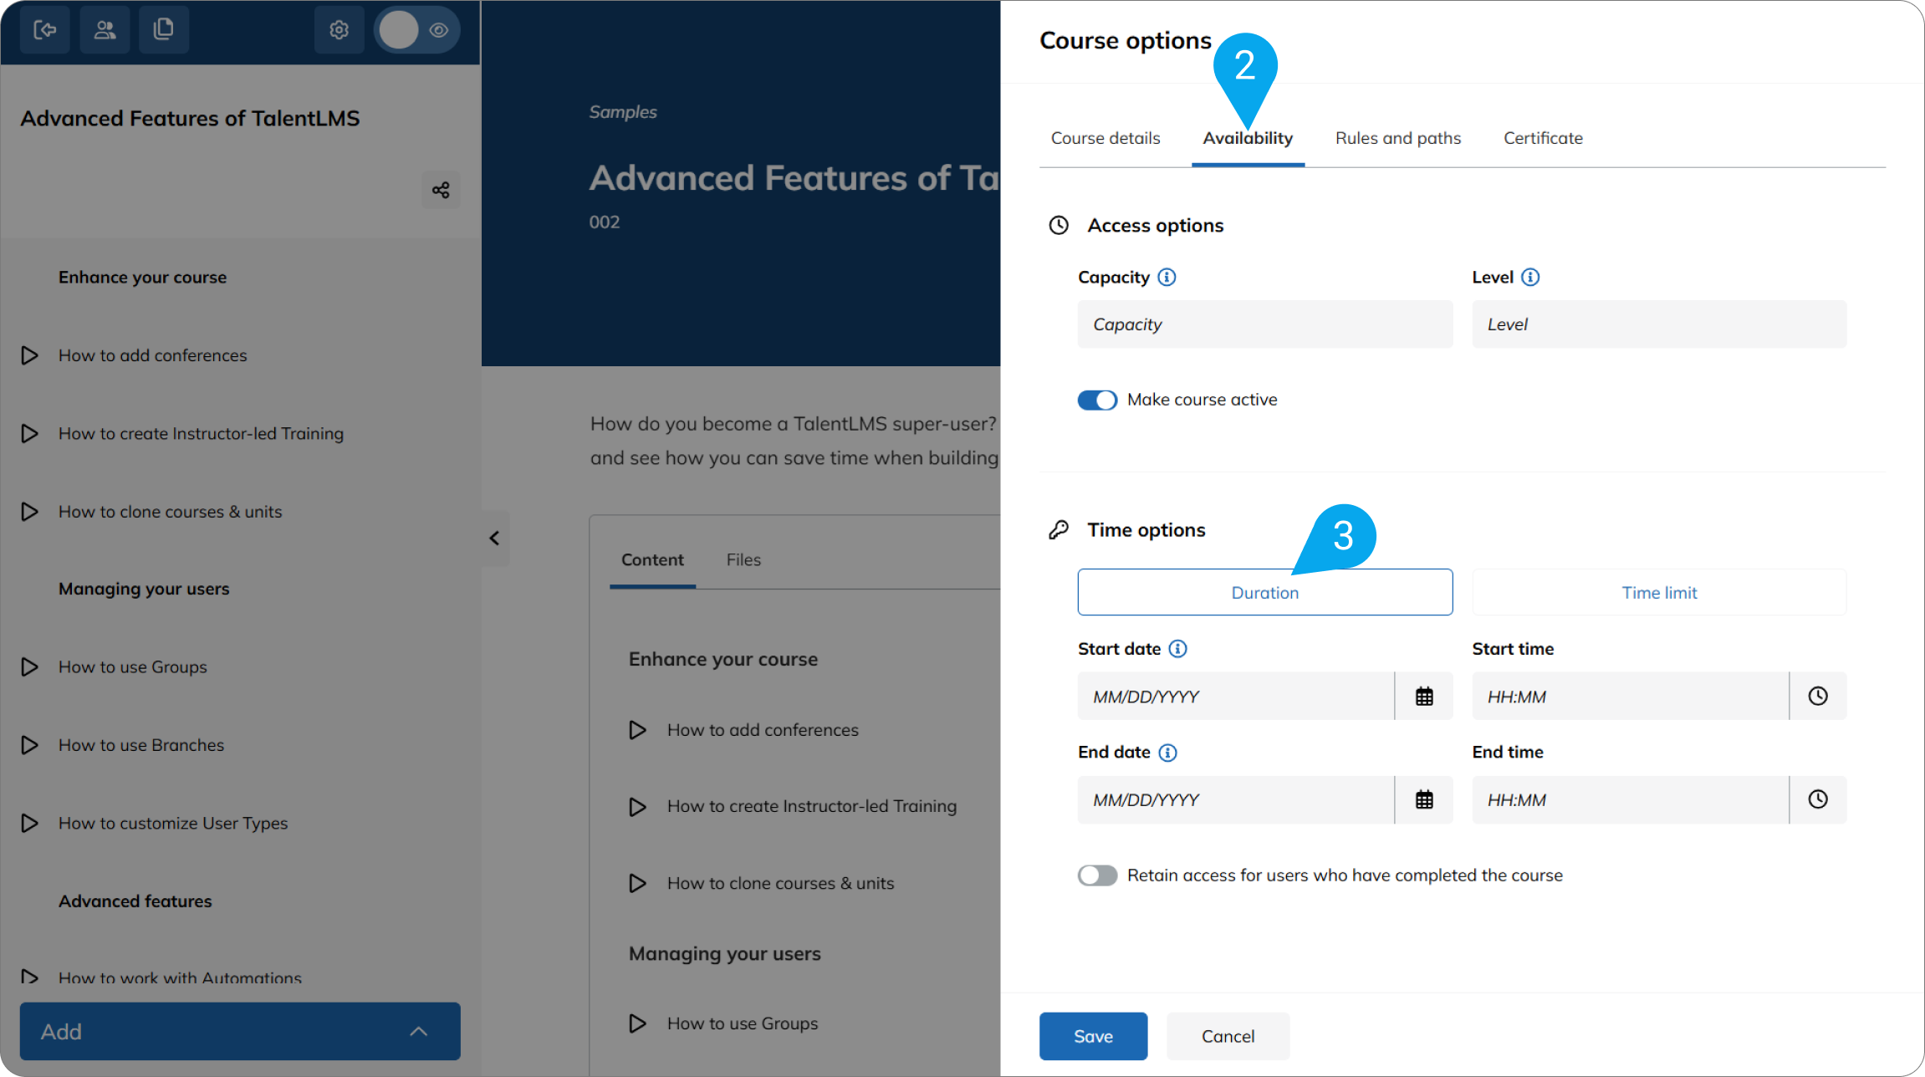1925x1077 pixels.
Task: Click the exit course icon in top-left toolbar
Action: pos(44,30)
